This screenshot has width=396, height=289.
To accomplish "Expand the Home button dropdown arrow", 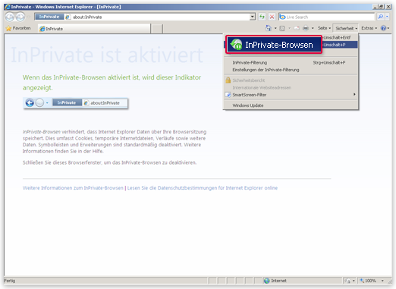I will [275, 28].
